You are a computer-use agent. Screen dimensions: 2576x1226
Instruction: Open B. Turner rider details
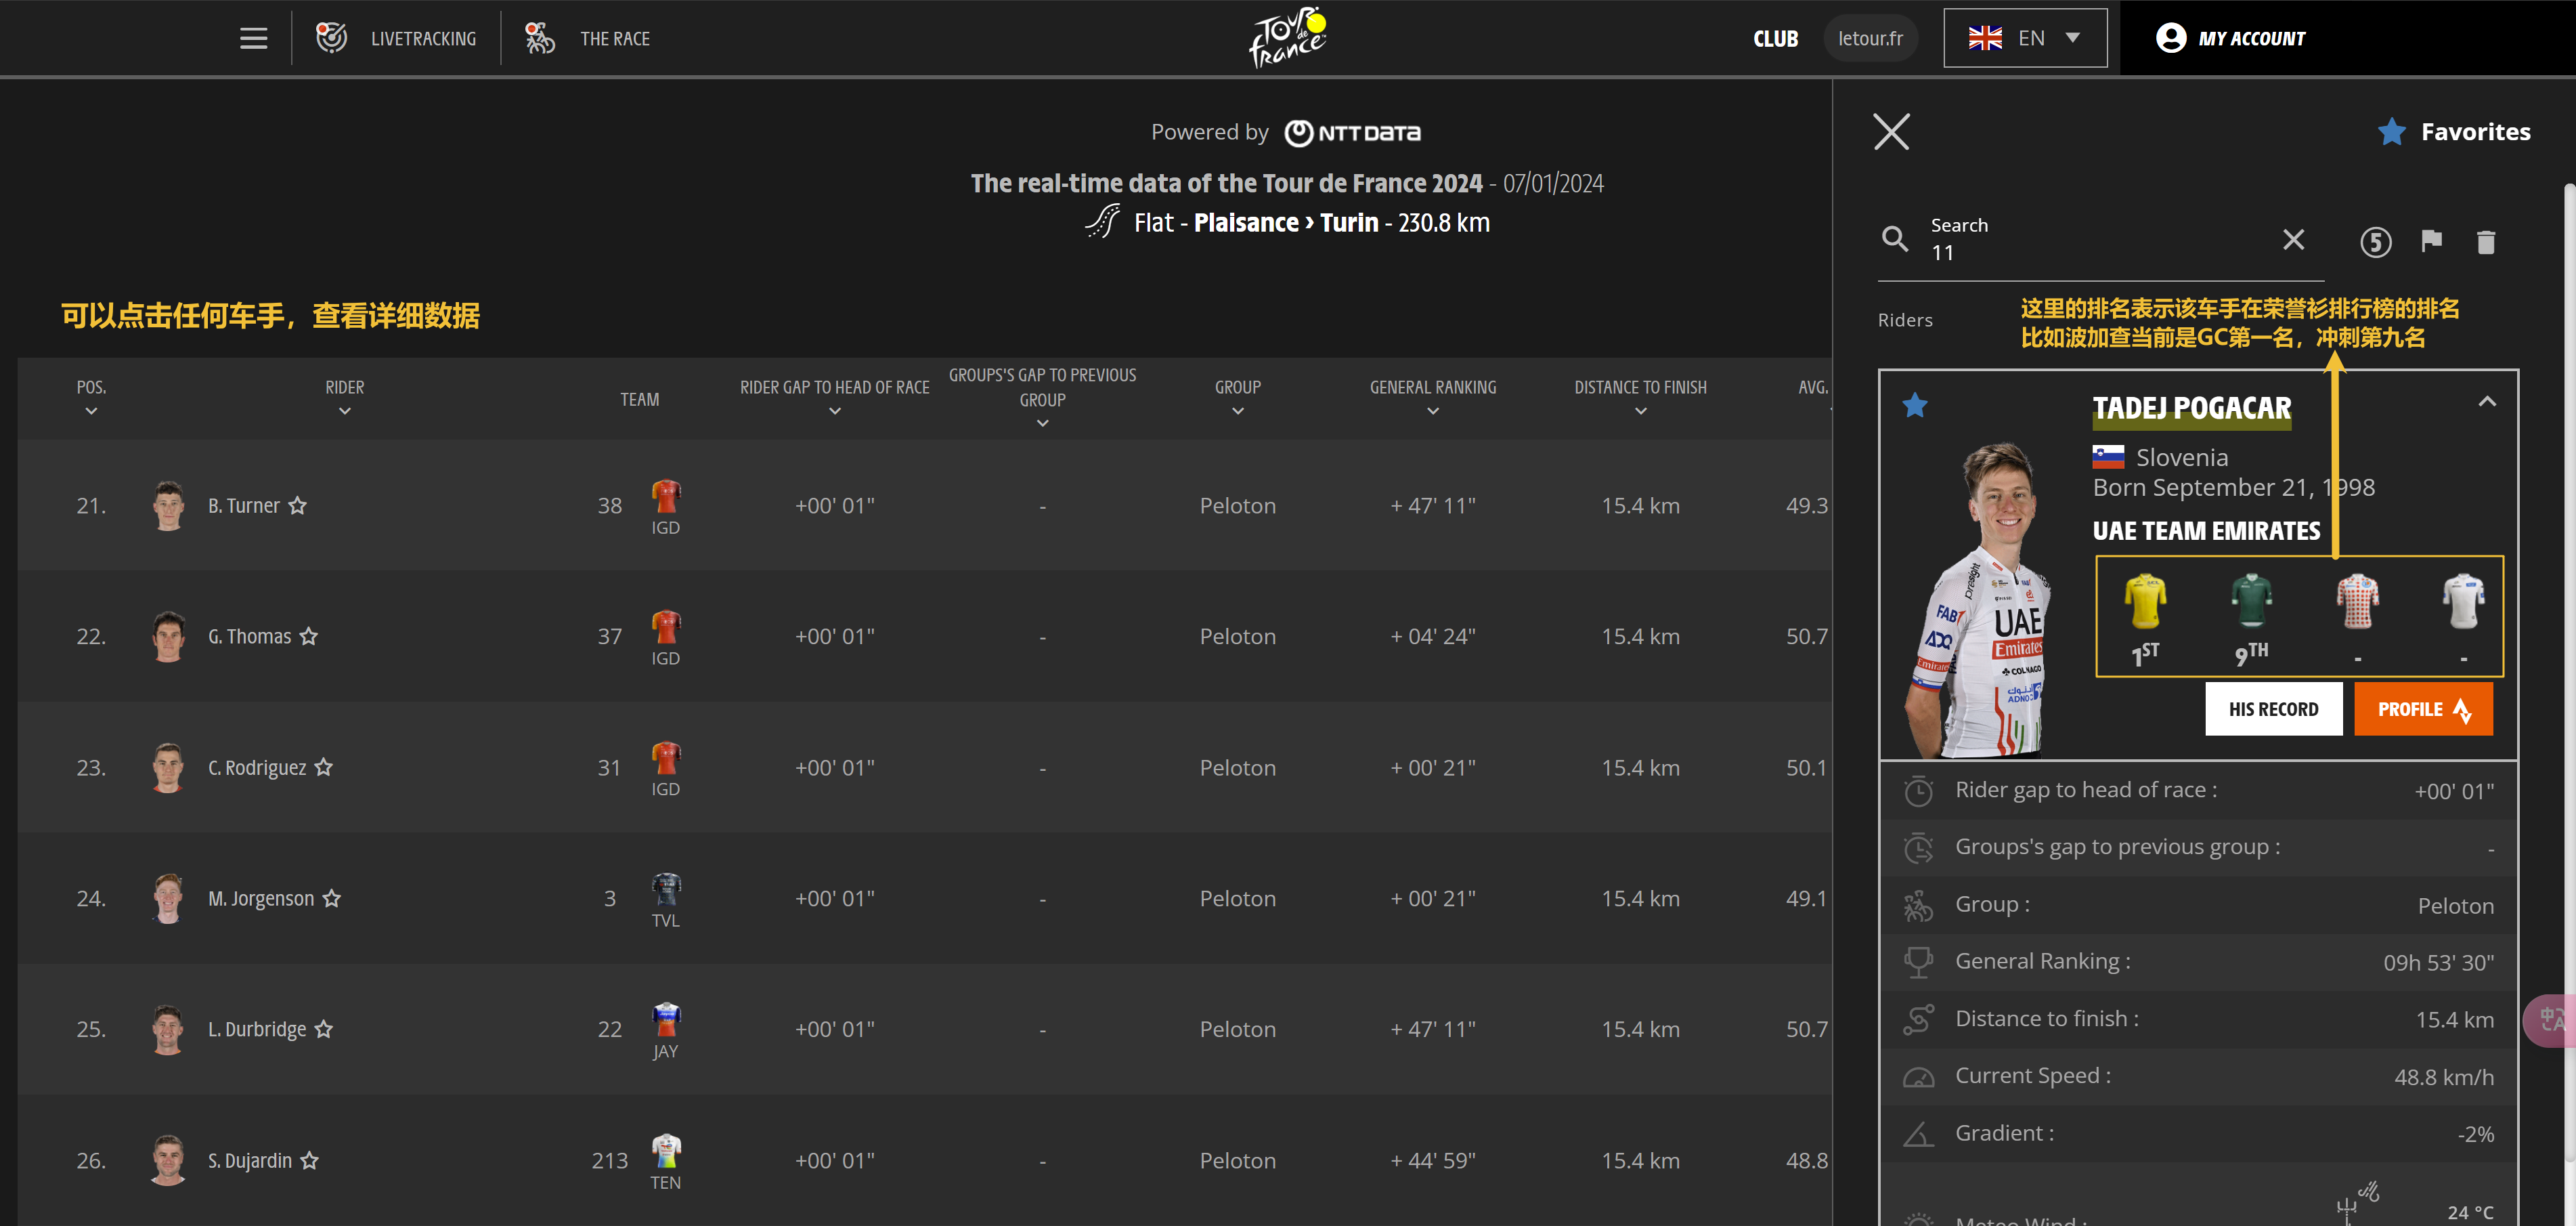pos(243,505)
